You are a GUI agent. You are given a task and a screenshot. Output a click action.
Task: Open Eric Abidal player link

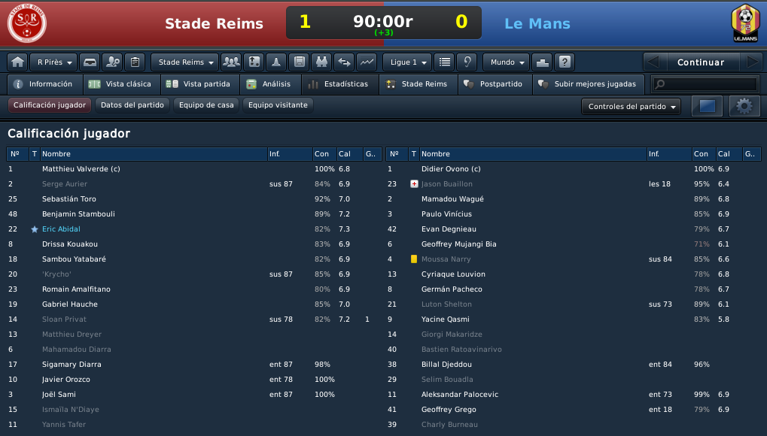pyautogui.click(x=61, y=229)
